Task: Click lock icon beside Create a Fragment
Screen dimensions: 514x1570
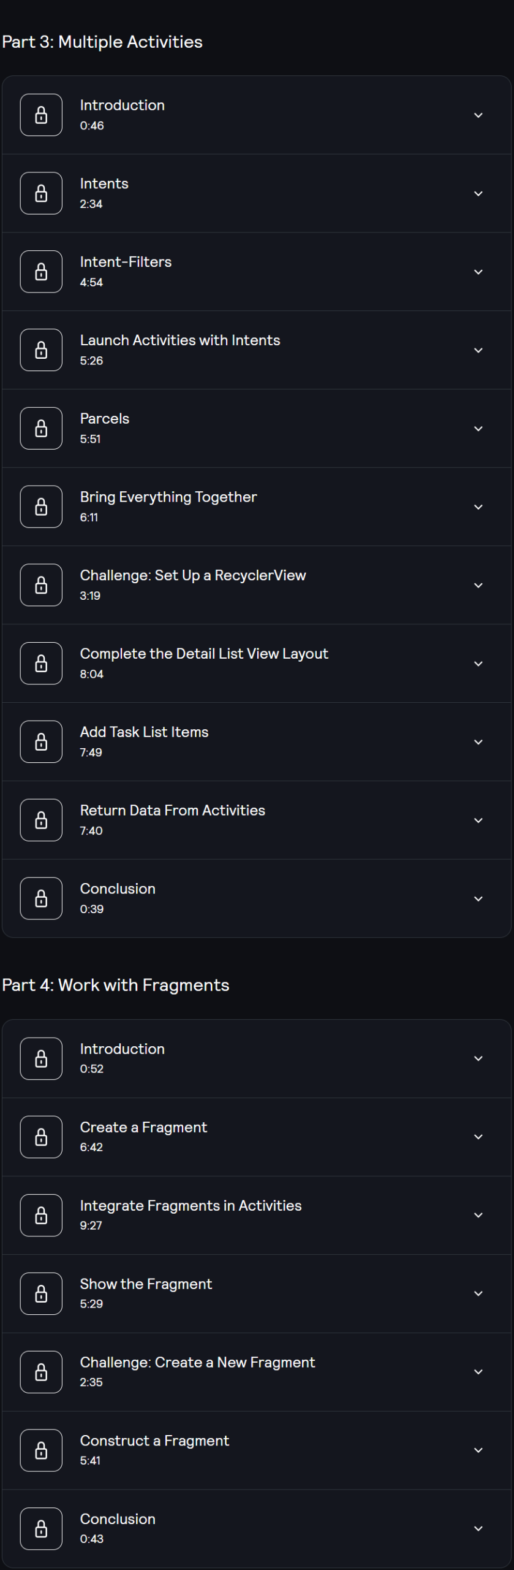Action: (x=41, y=1136)
